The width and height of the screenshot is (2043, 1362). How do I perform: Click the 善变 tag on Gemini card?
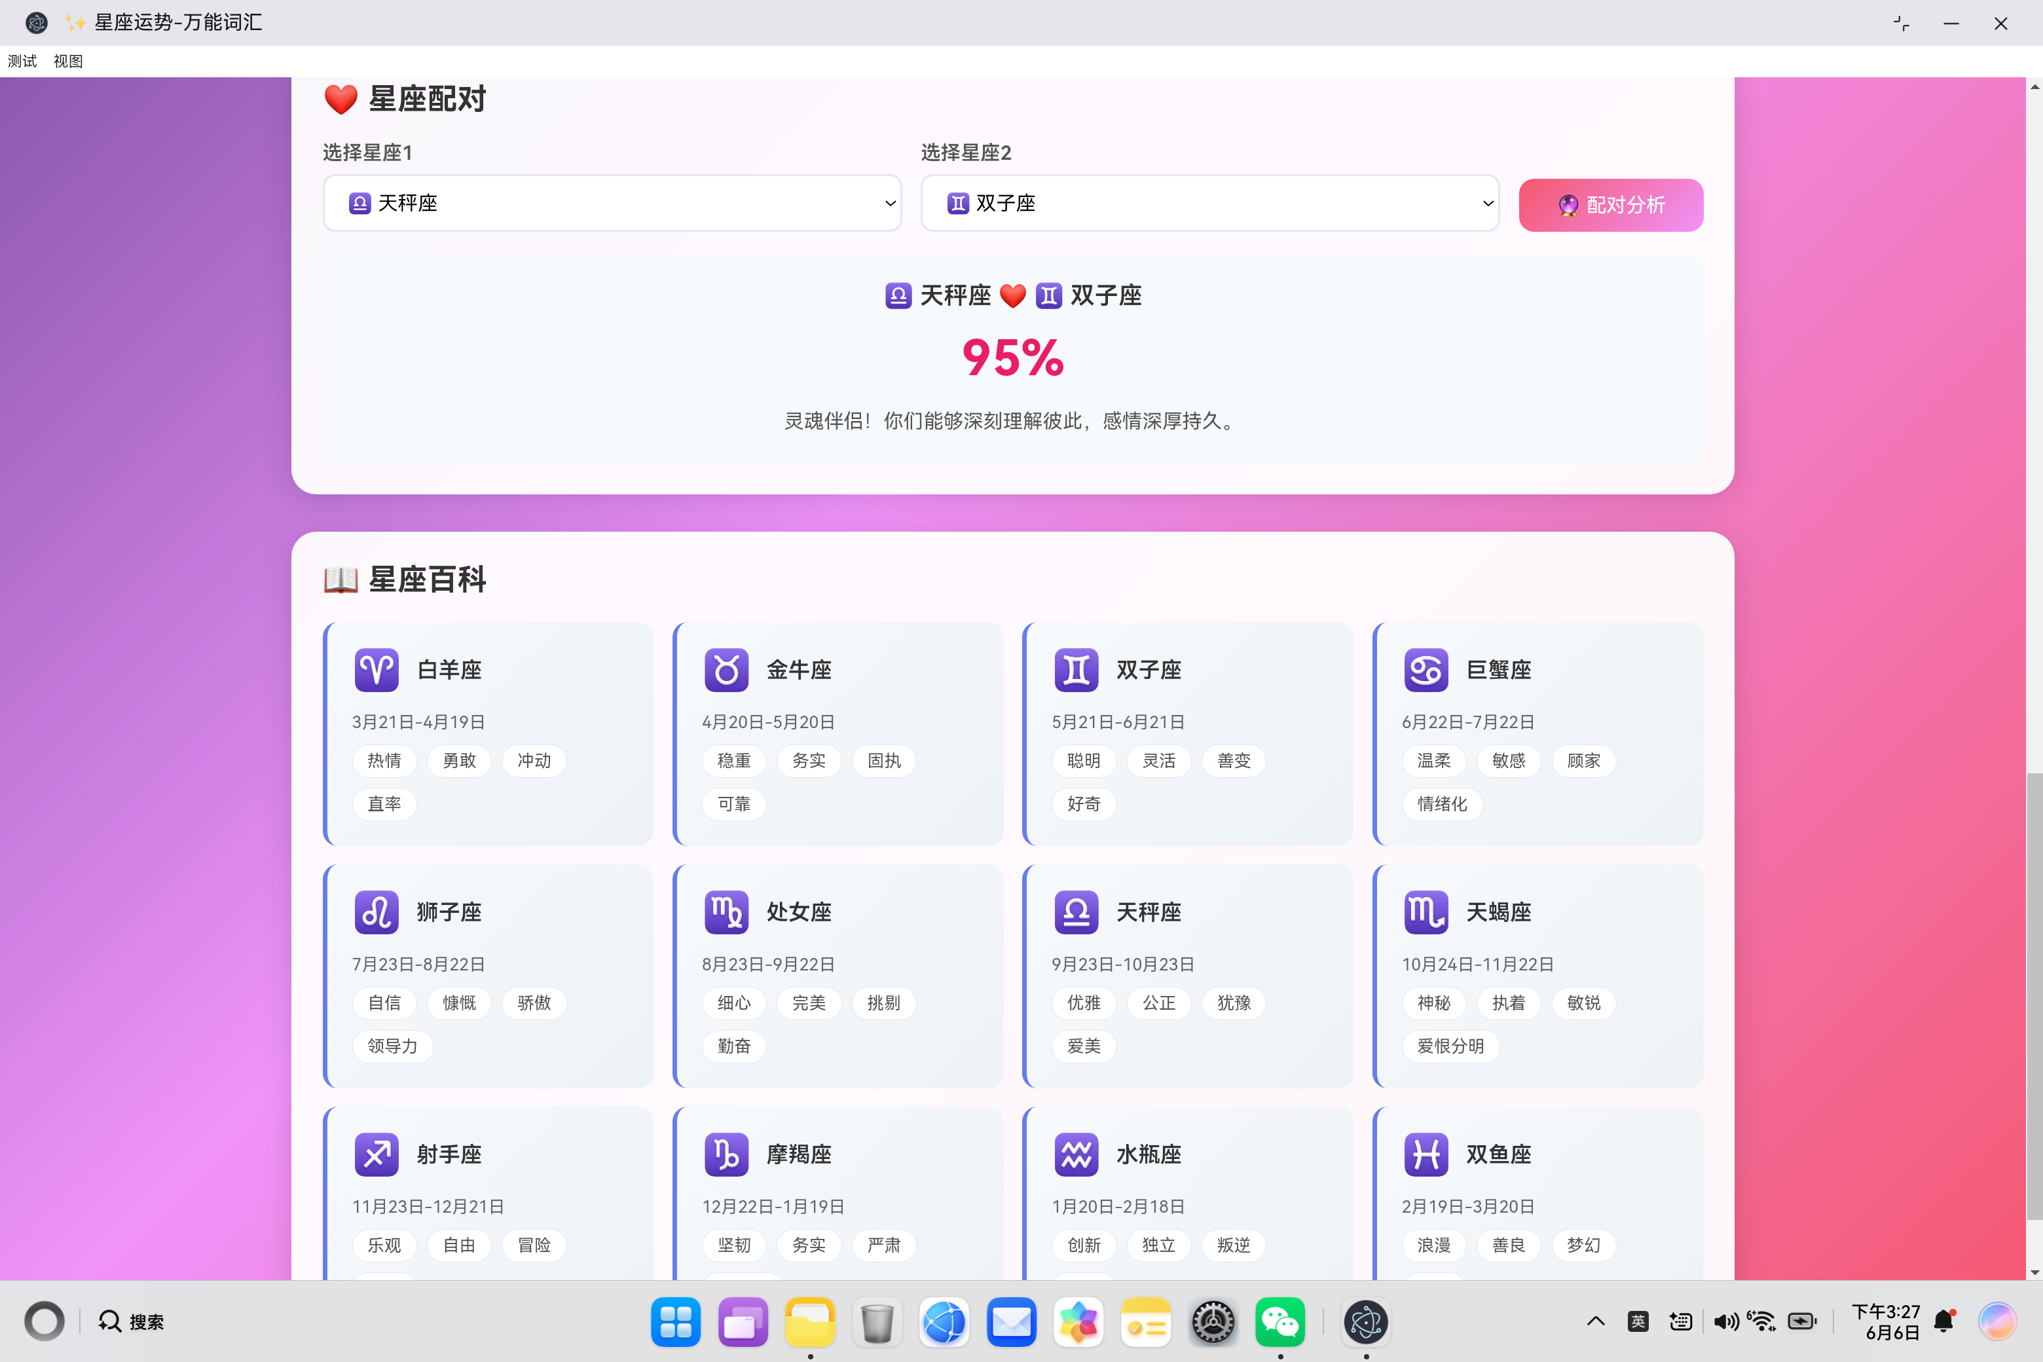coord(1234,761)
